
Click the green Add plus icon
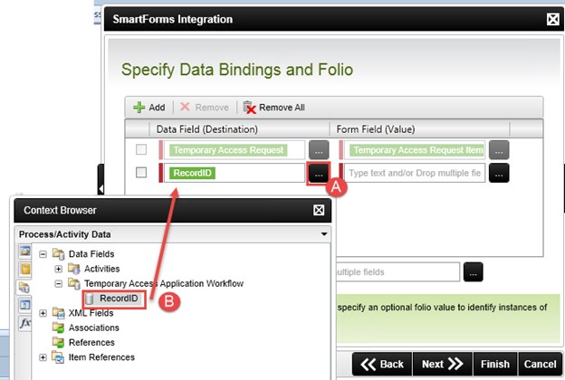tap(140, 107)
